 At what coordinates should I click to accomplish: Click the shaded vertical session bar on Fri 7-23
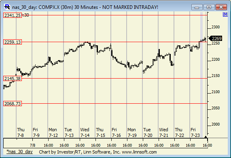(x=201, y=75)
